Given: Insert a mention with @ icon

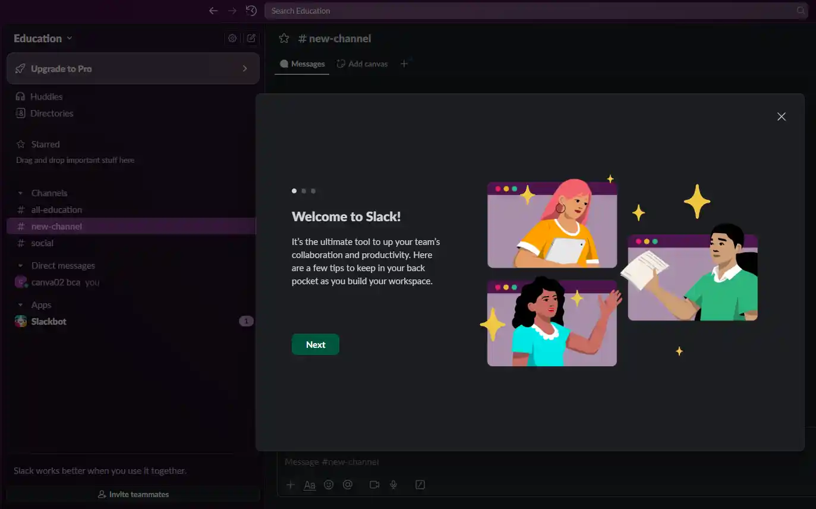Looking at the screenshot, I should 348,485.
